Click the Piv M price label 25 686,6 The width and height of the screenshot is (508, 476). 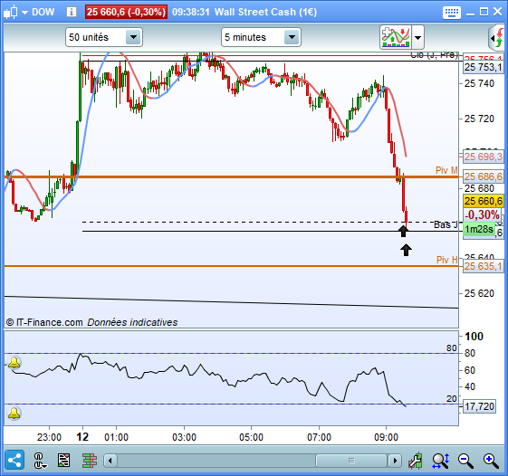483,176
